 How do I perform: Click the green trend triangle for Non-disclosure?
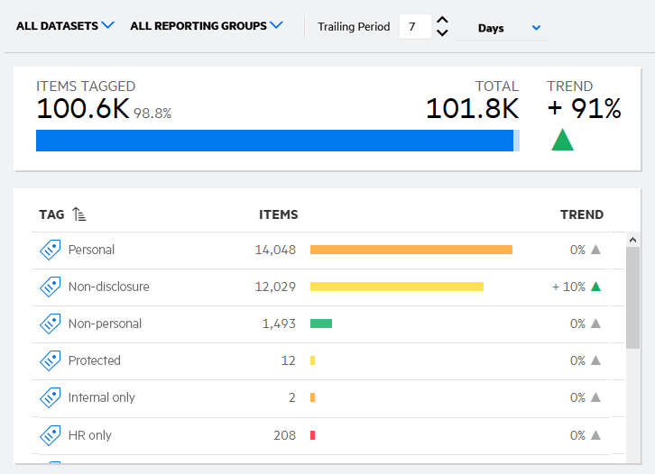[595, 287]
